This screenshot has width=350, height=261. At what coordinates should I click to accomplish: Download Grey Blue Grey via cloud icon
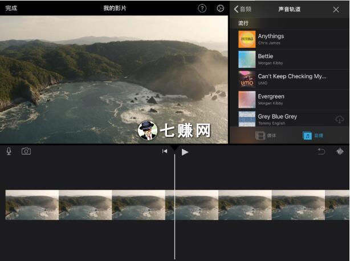pos(339,119)
